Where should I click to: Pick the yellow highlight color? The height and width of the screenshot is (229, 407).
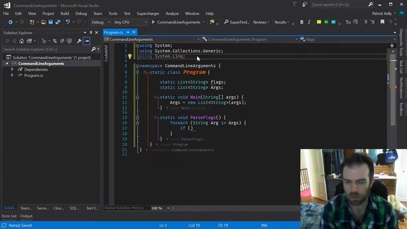319,22
